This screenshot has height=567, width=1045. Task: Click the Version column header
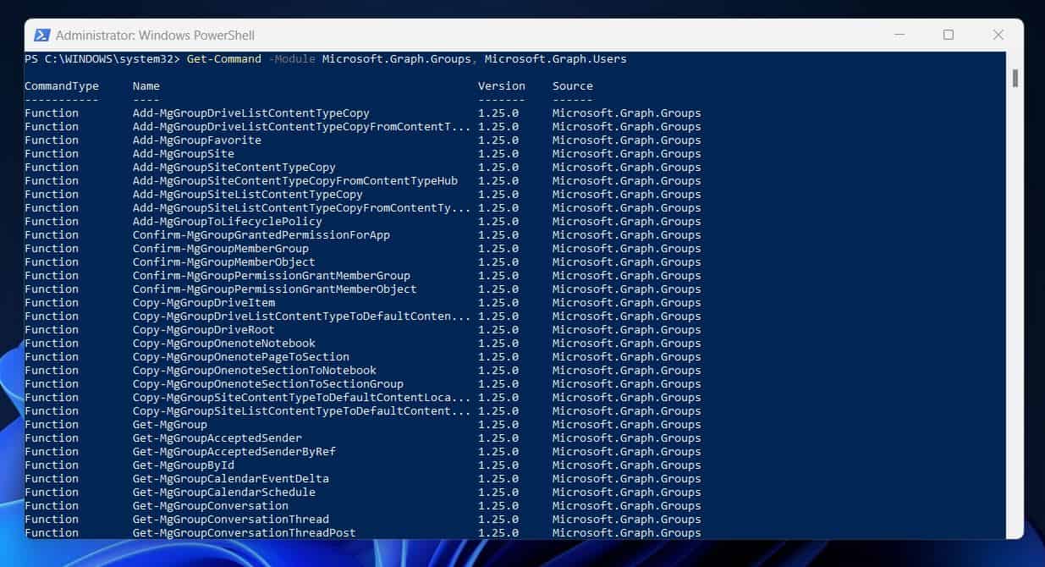click(502, 86)
